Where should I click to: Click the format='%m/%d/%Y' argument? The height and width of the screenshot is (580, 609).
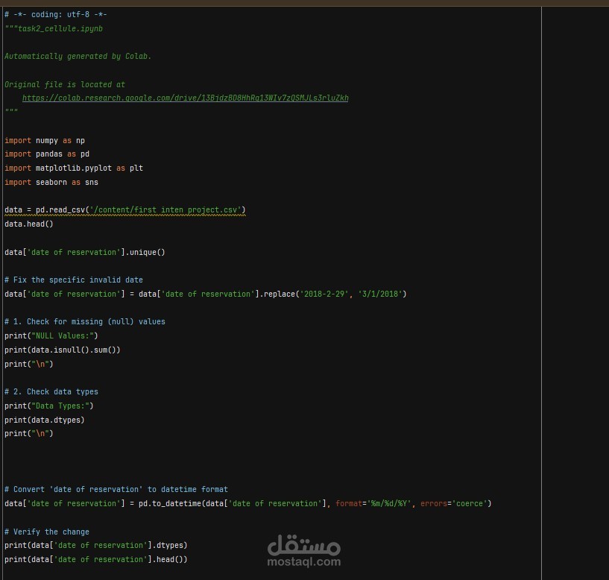[x=373, y=503]
